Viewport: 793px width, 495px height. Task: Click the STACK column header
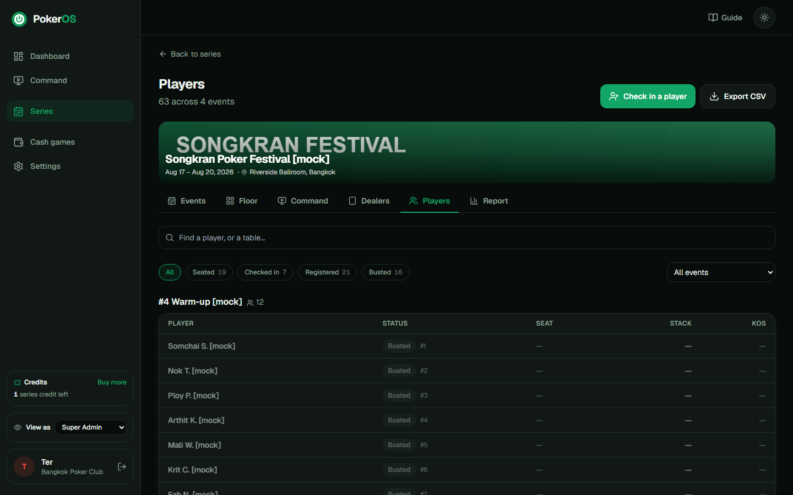coord(681,323)
